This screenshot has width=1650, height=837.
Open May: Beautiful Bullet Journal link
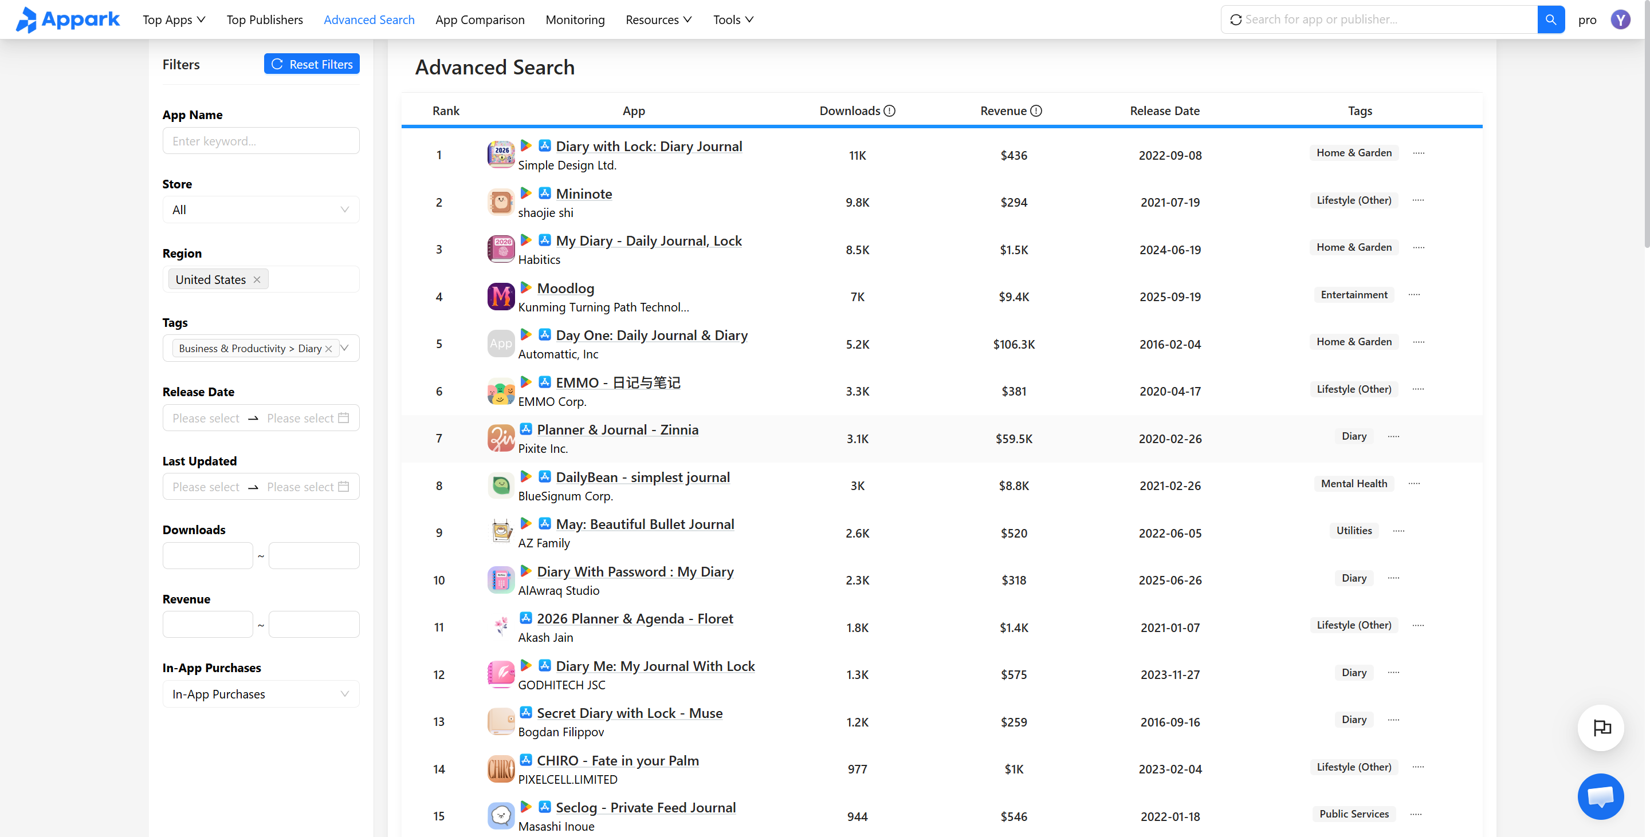pyautogui.click(x=645, y=524)
